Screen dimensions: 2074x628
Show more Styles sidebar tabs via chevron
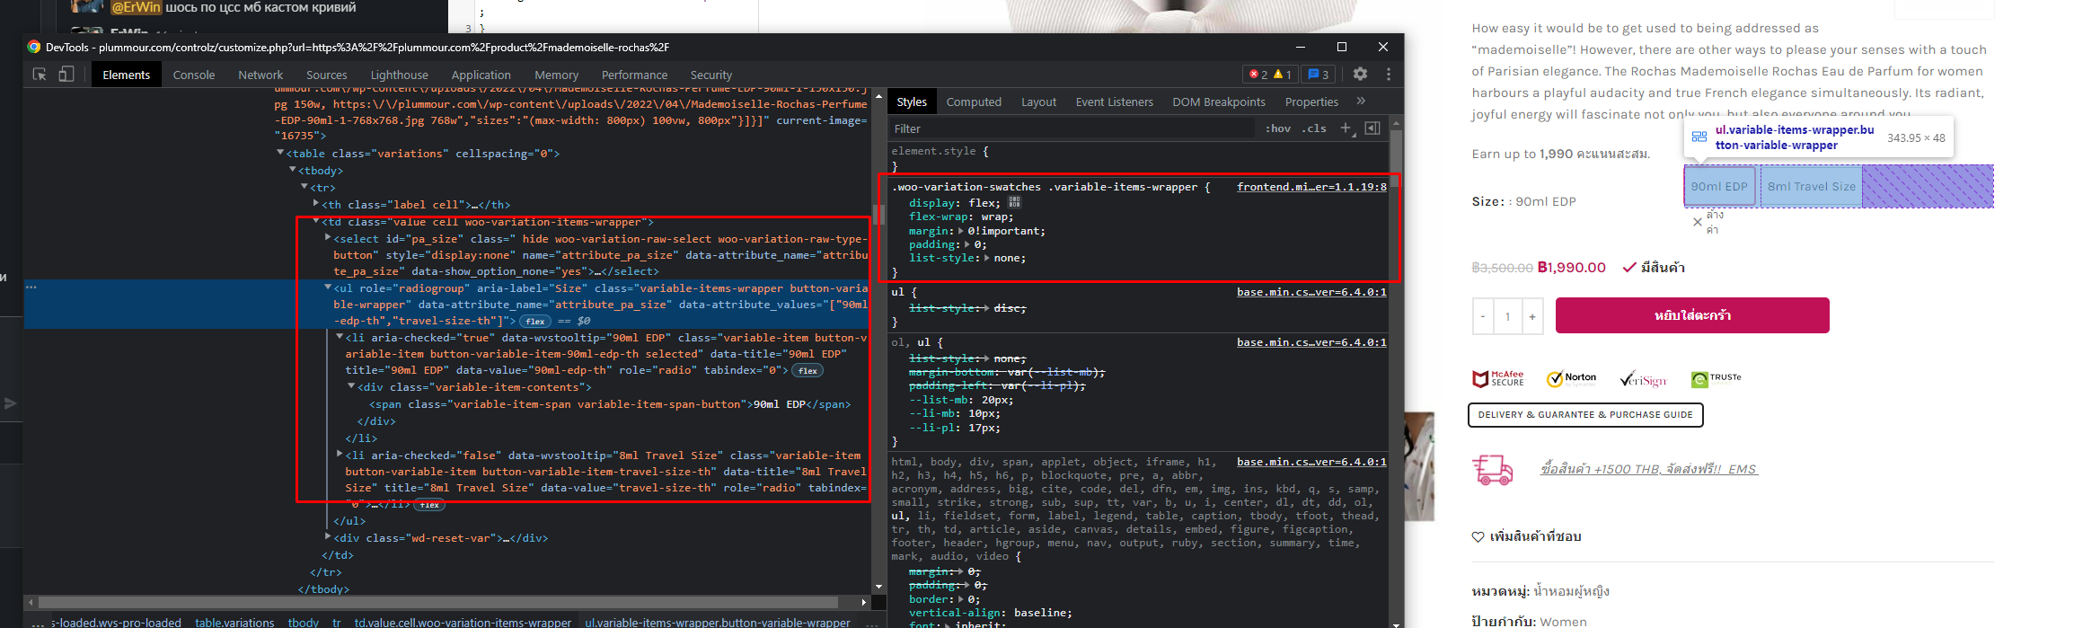tap(1361, 102)
